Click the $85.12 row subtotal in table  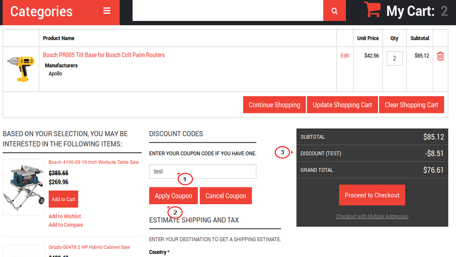422,56
